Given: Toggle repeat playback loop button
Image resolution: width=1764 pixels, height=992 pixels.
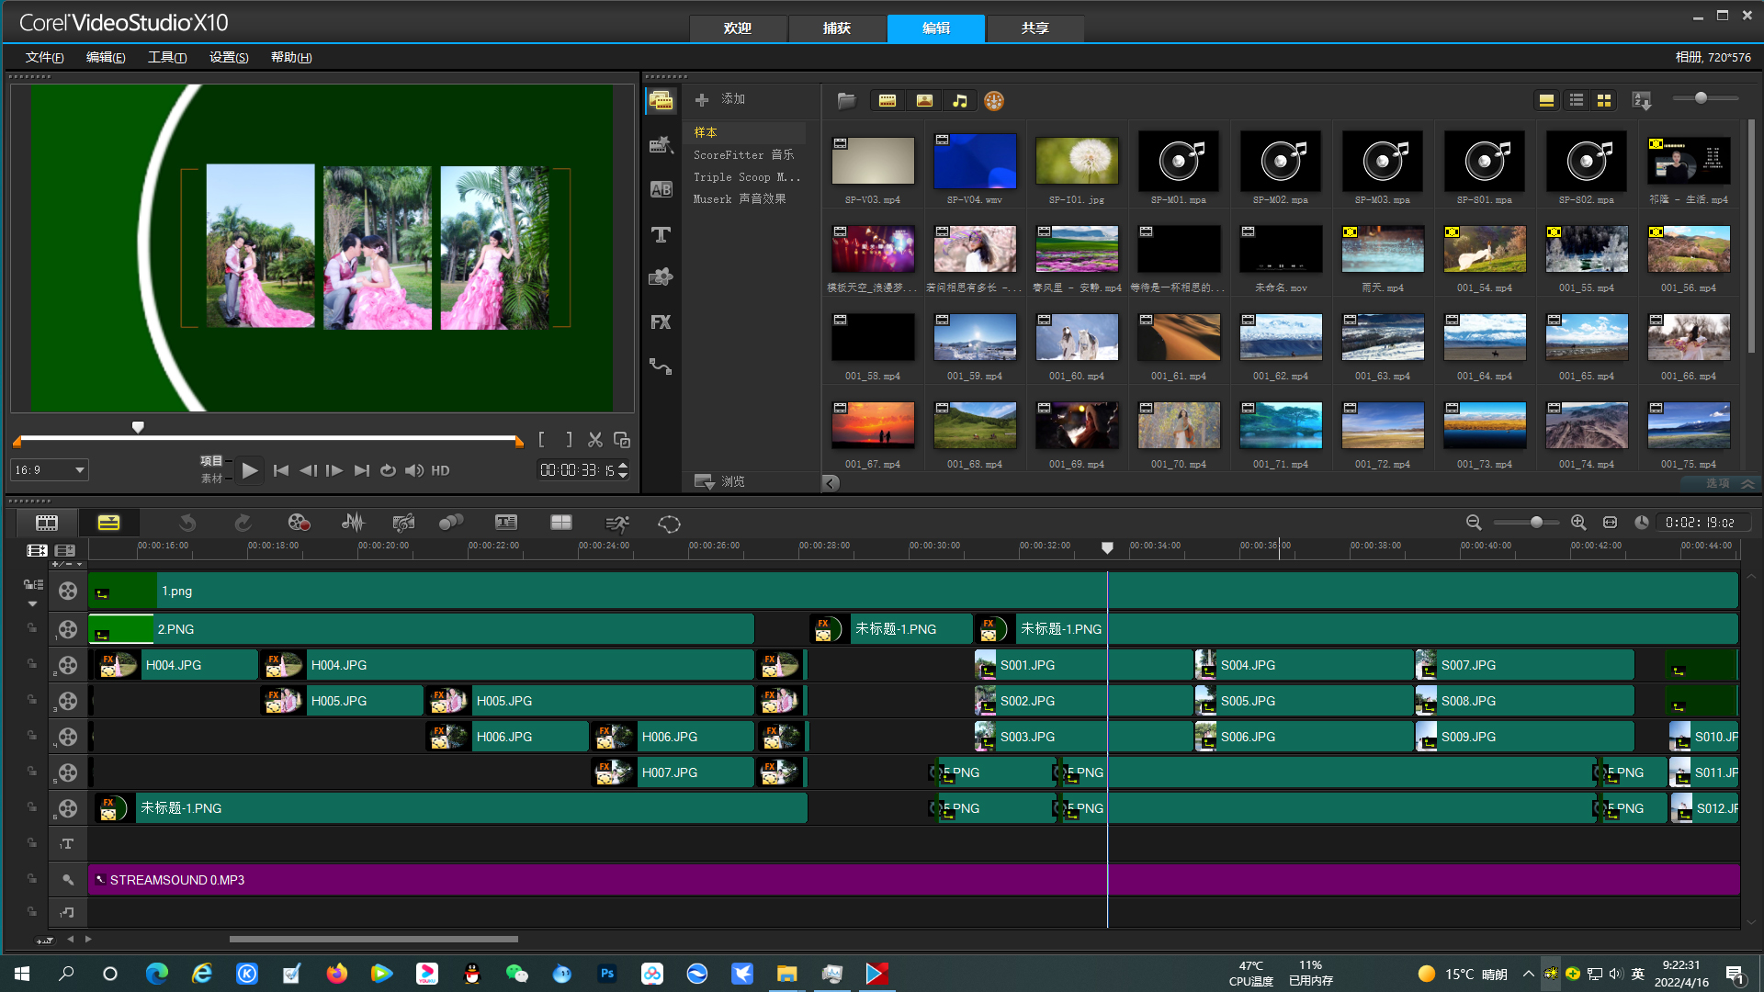Looking at the screenshot, I should point(388,470).
